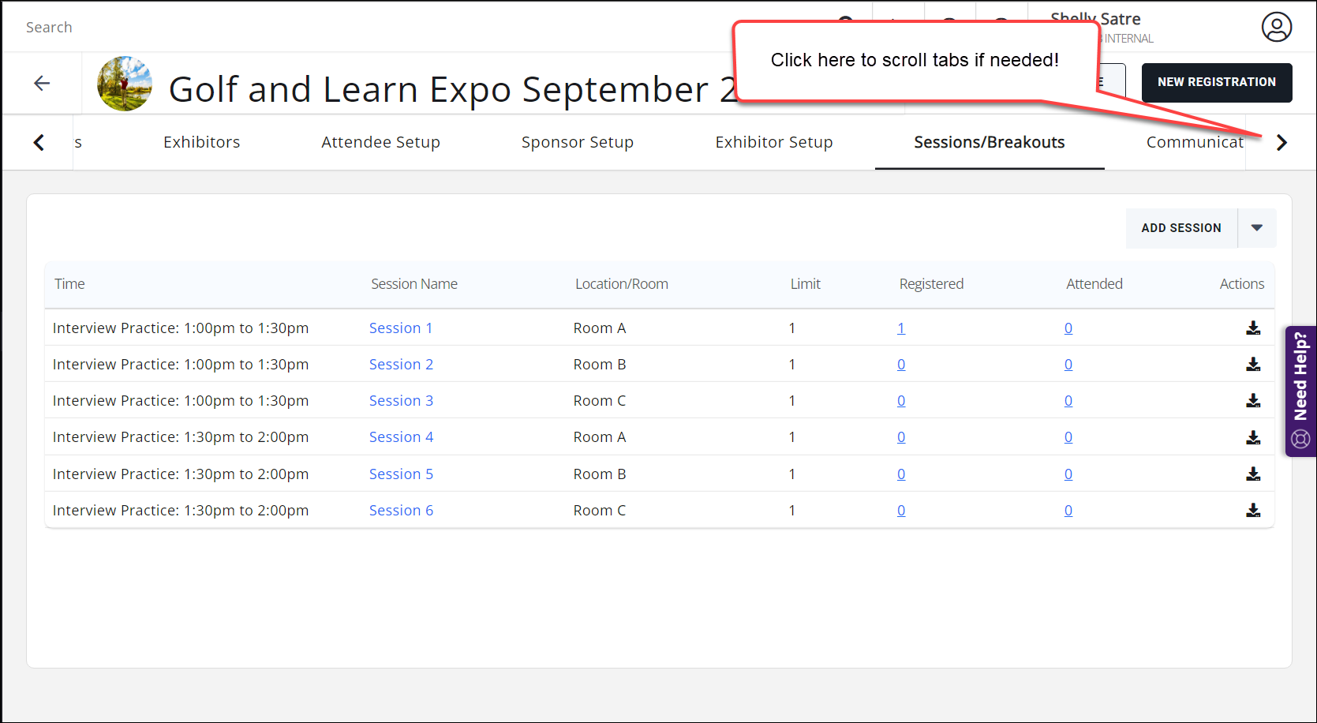View registered count for Session 1
Viewport: 1317px width, 723px height.
click(x=900, y=328)
